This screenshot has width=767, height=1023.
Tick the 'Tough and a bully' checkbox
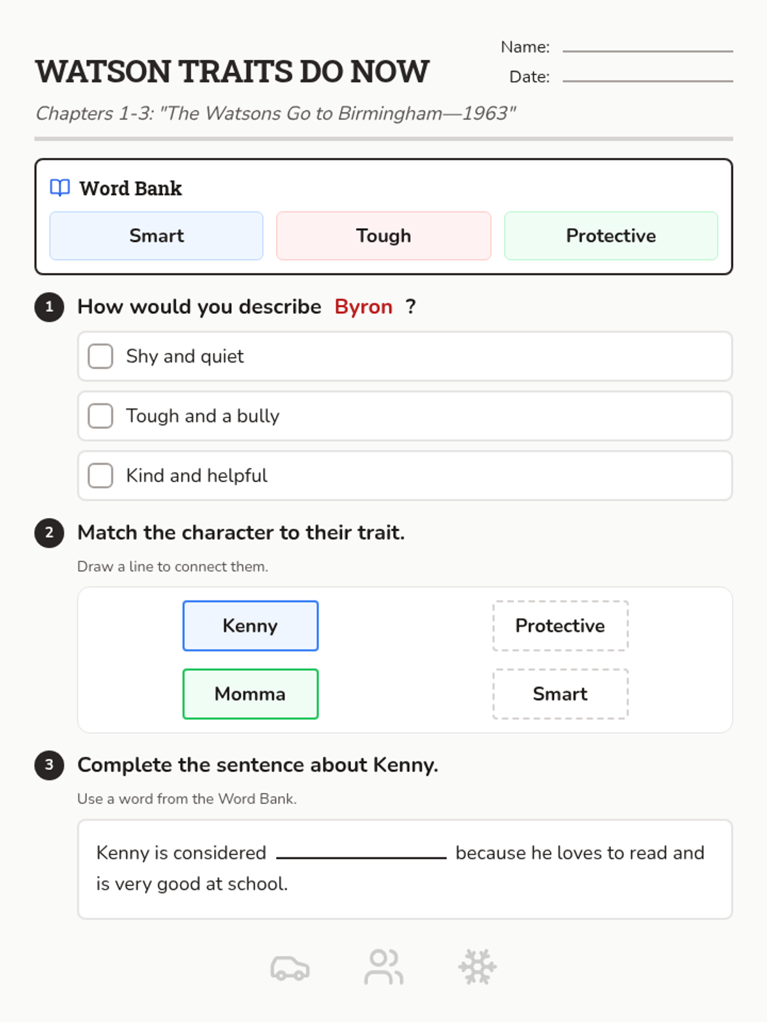click(100, 416)
